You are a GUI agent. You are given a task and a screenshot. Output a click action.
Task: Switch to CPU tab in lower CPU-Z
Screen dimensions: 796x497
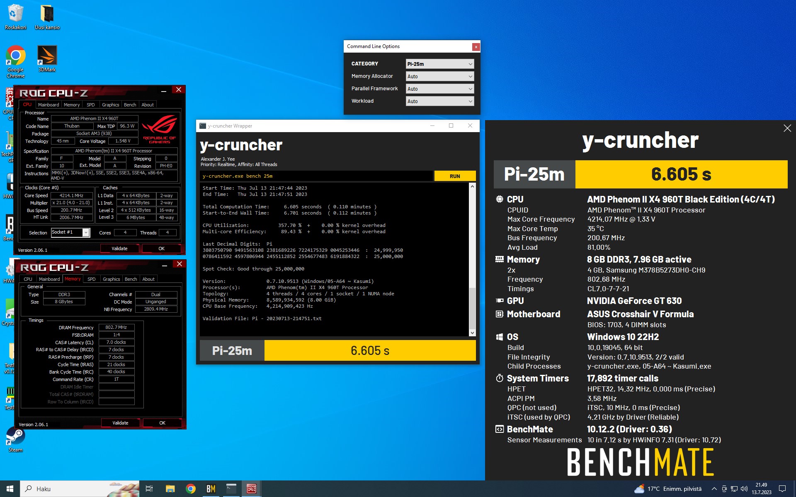28,279
